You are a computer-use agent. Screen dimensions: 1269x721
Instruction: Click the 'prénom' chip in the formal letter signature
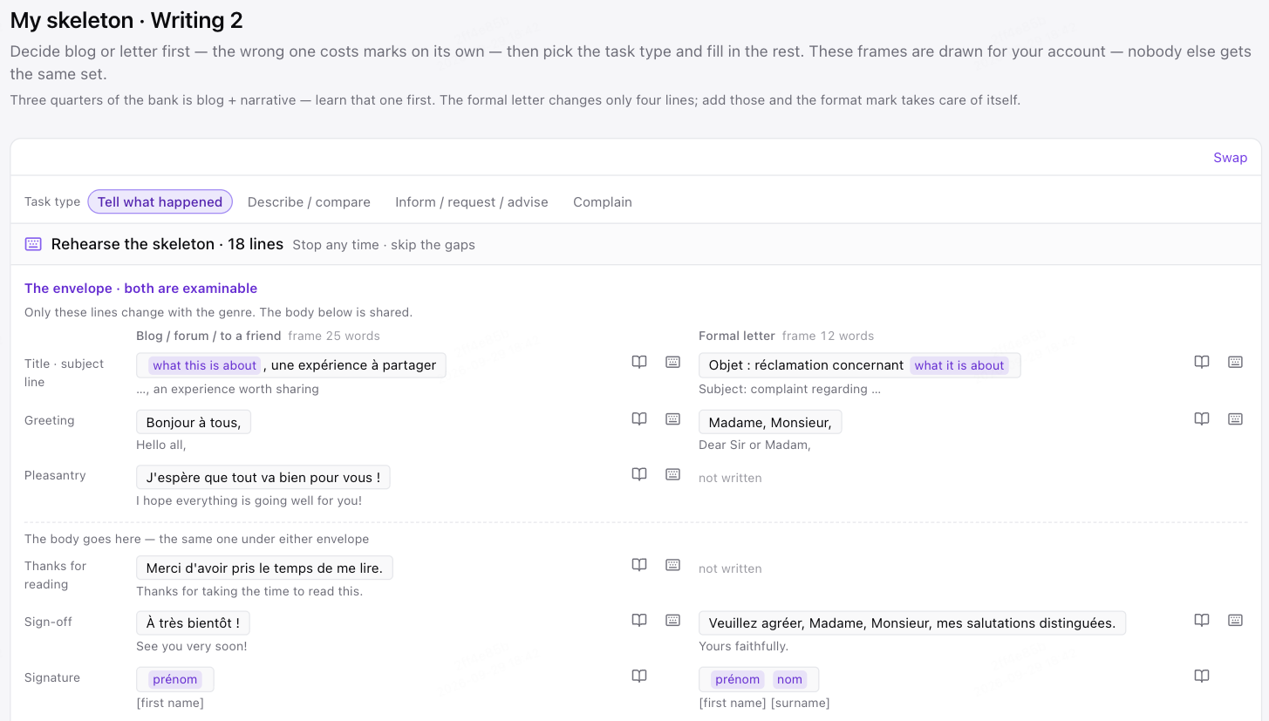click(x=738, y=679)
